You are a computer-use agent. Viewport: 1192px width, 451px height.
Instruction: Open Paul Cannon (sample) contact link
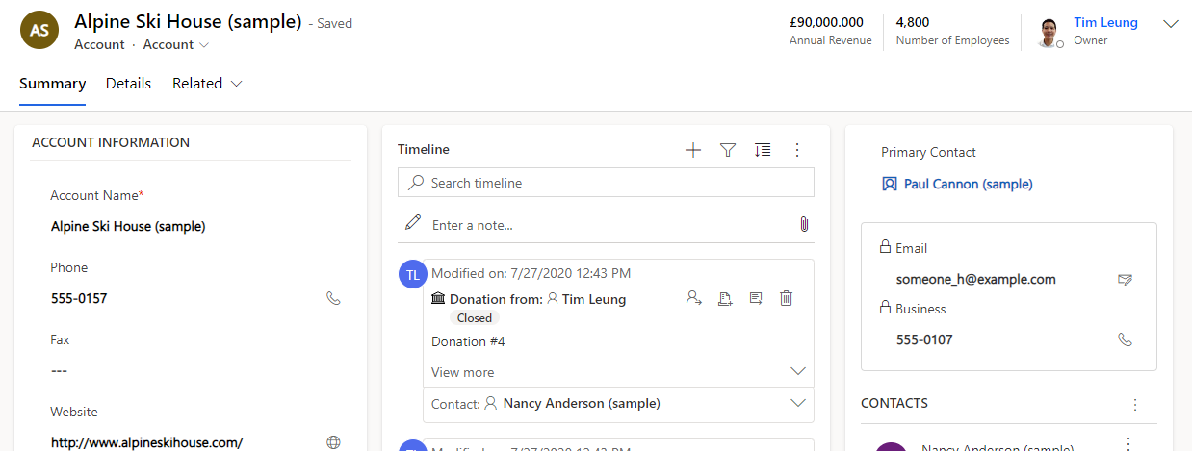click(x=968, y=184)
